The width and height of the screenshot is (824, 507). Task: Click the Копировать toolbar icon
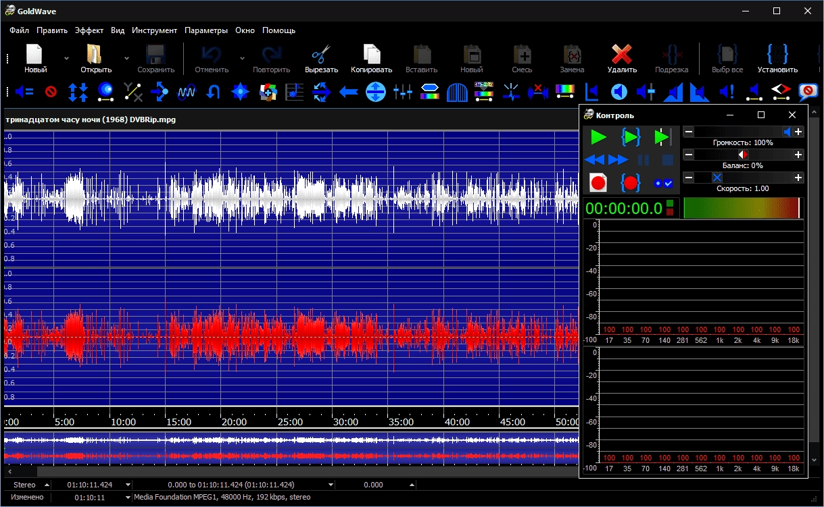pos(371,54)
